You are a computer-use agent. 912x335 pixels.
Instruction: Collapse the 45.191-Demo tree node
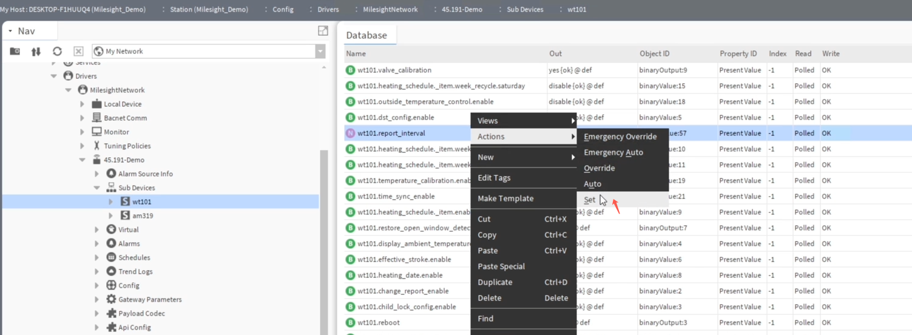point(82,160)
